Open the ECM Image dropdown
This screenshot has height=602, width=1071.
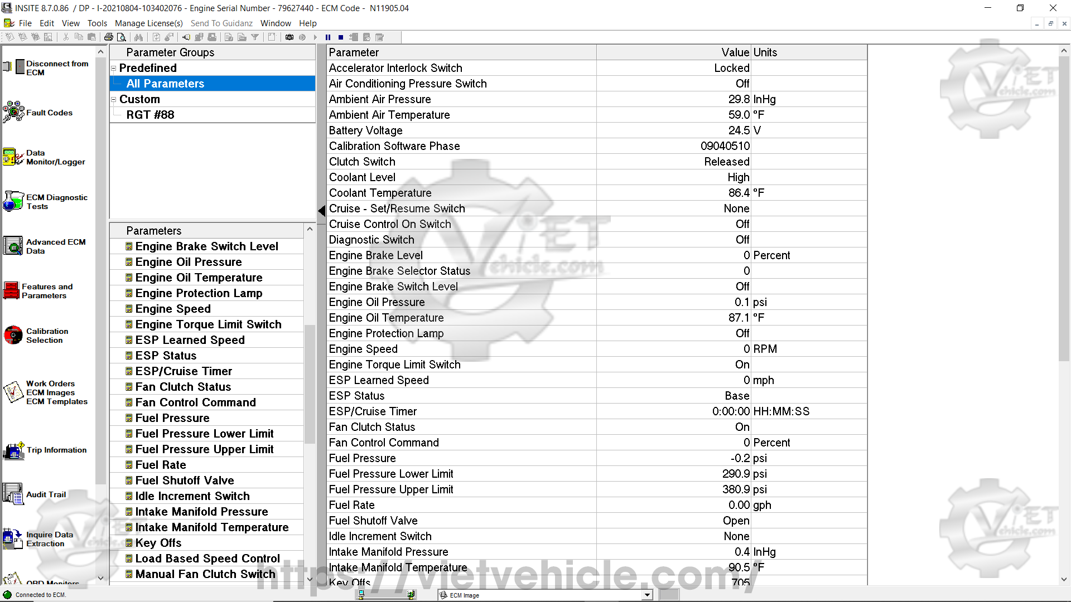647,595
